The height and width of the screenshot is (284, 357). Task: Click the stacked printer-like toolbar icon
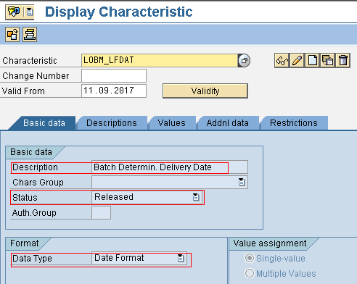[30, 35]
